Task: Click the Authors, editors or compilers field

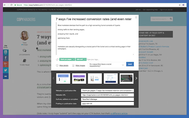Action: pyautogui.click(x=107, y=99)
